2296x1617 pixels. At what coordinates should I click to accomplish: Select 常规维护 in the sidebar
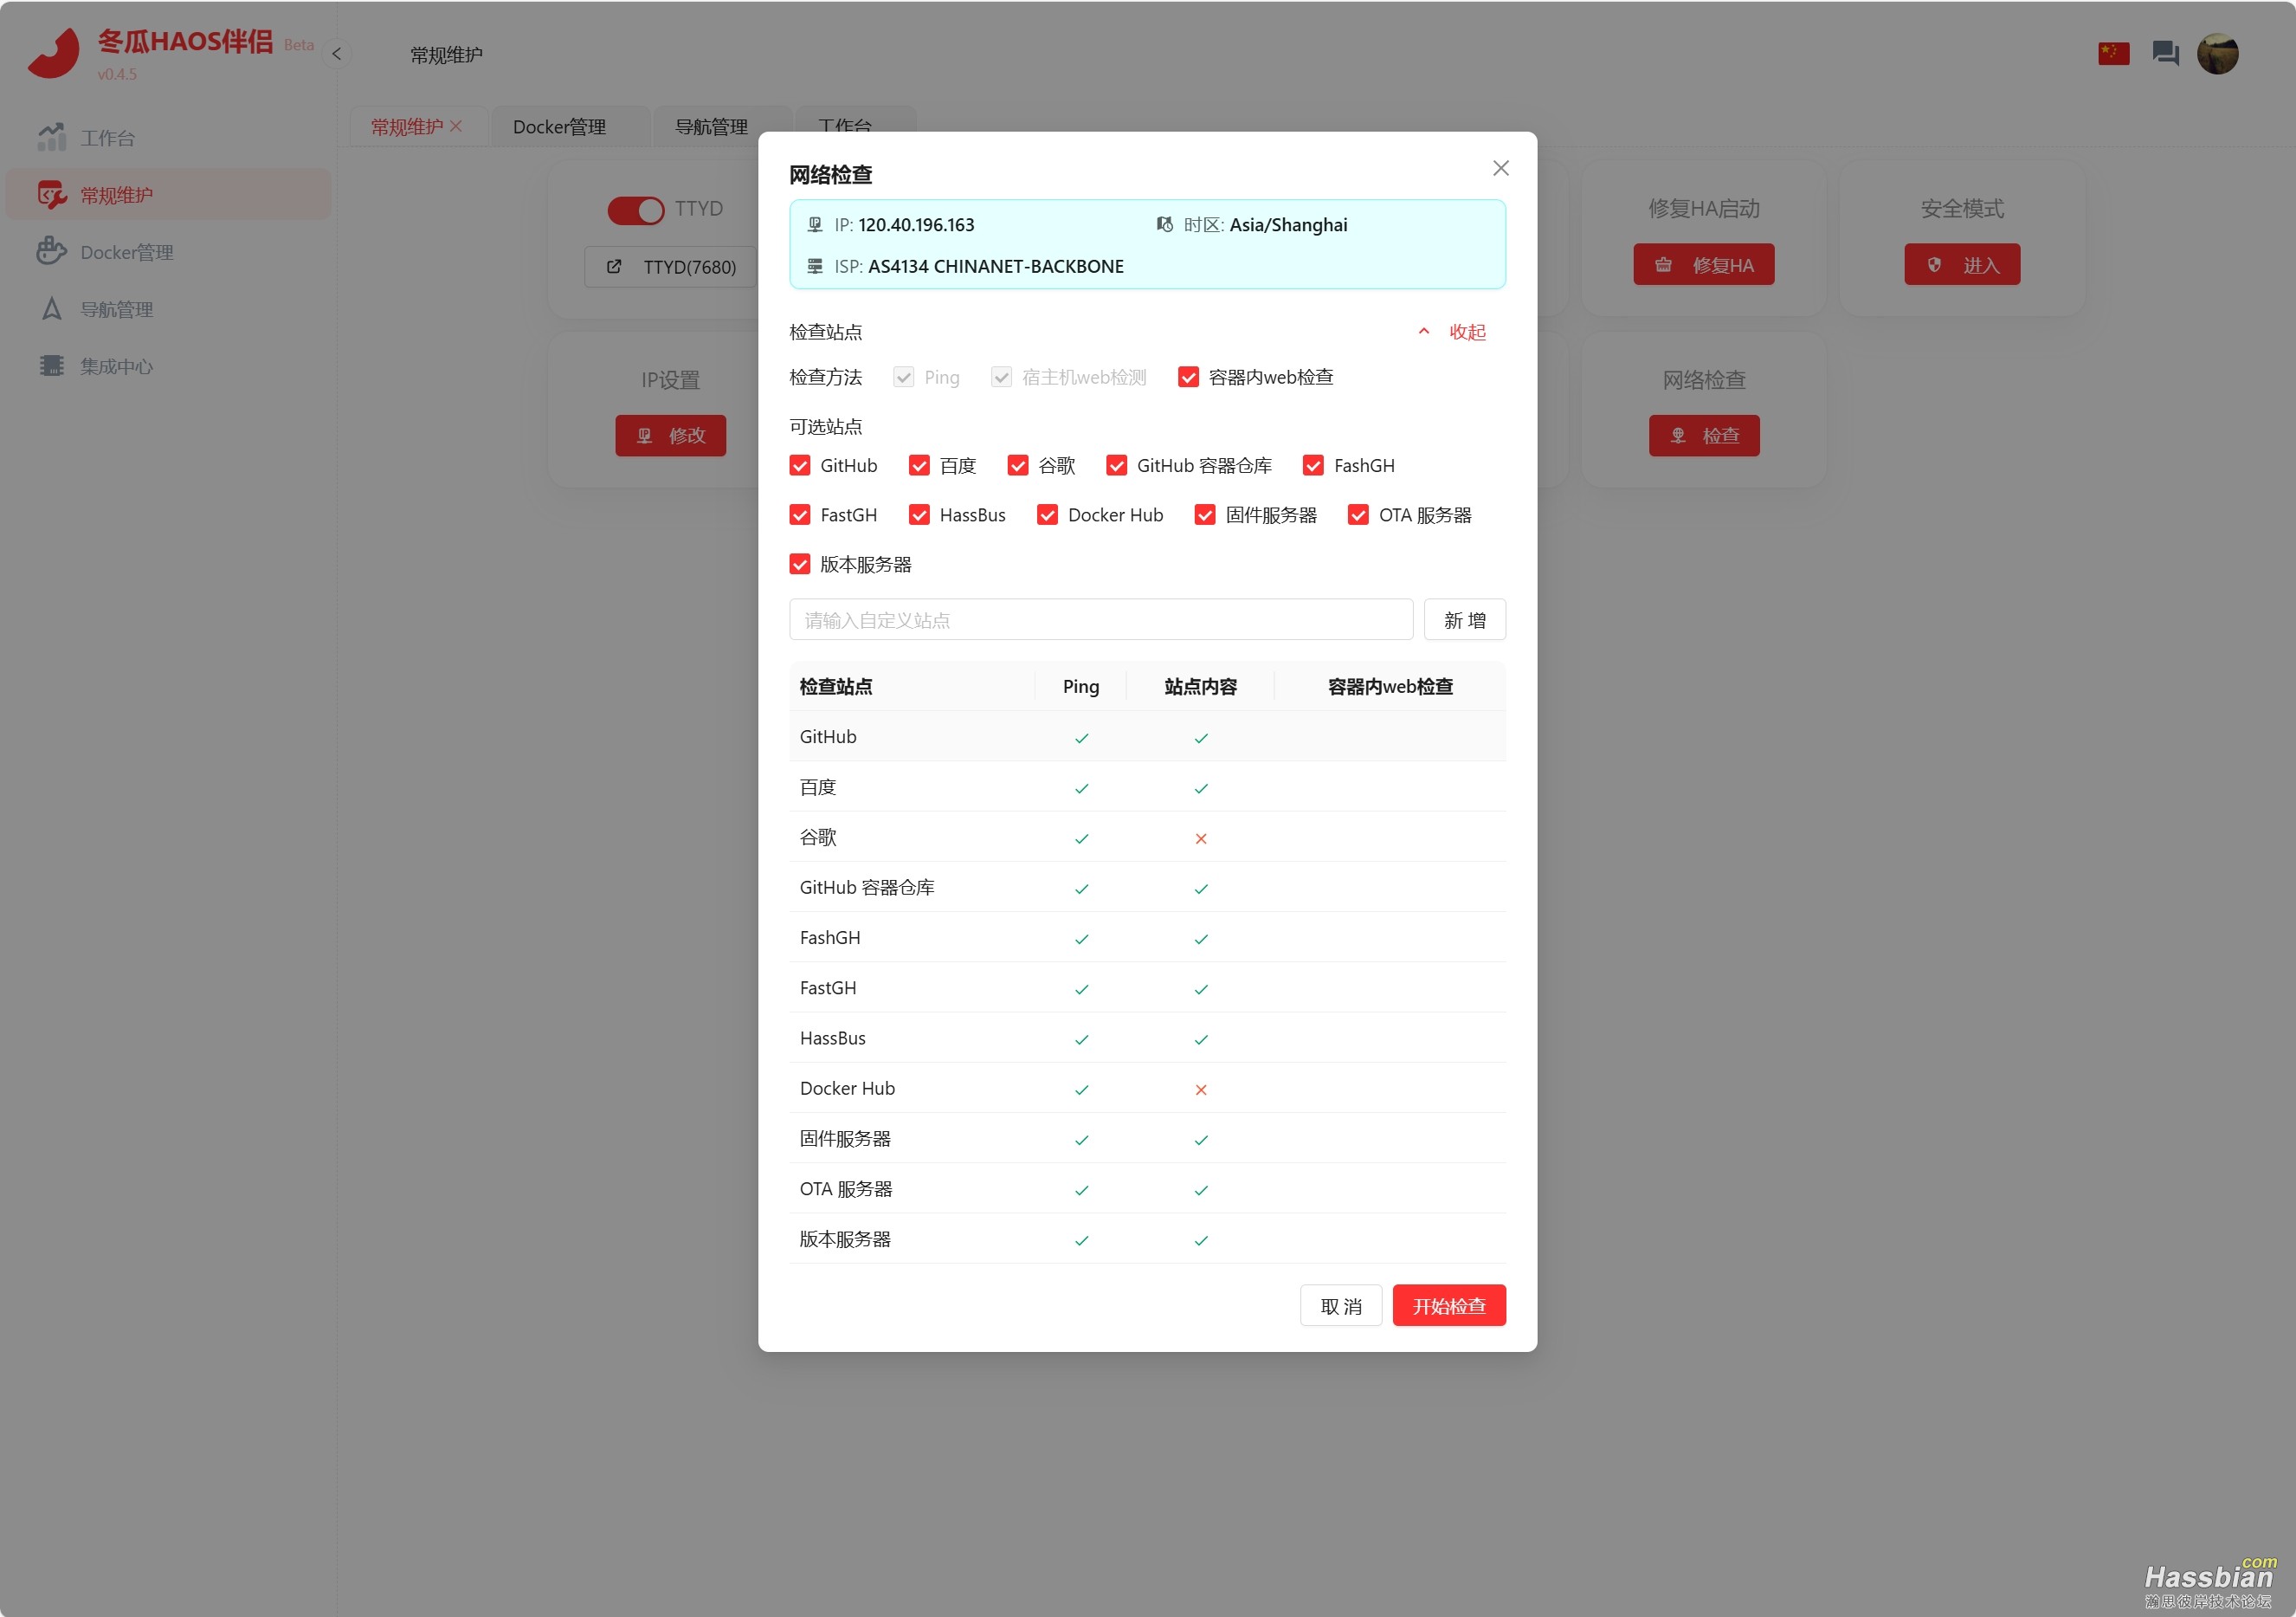click(168, 195)
